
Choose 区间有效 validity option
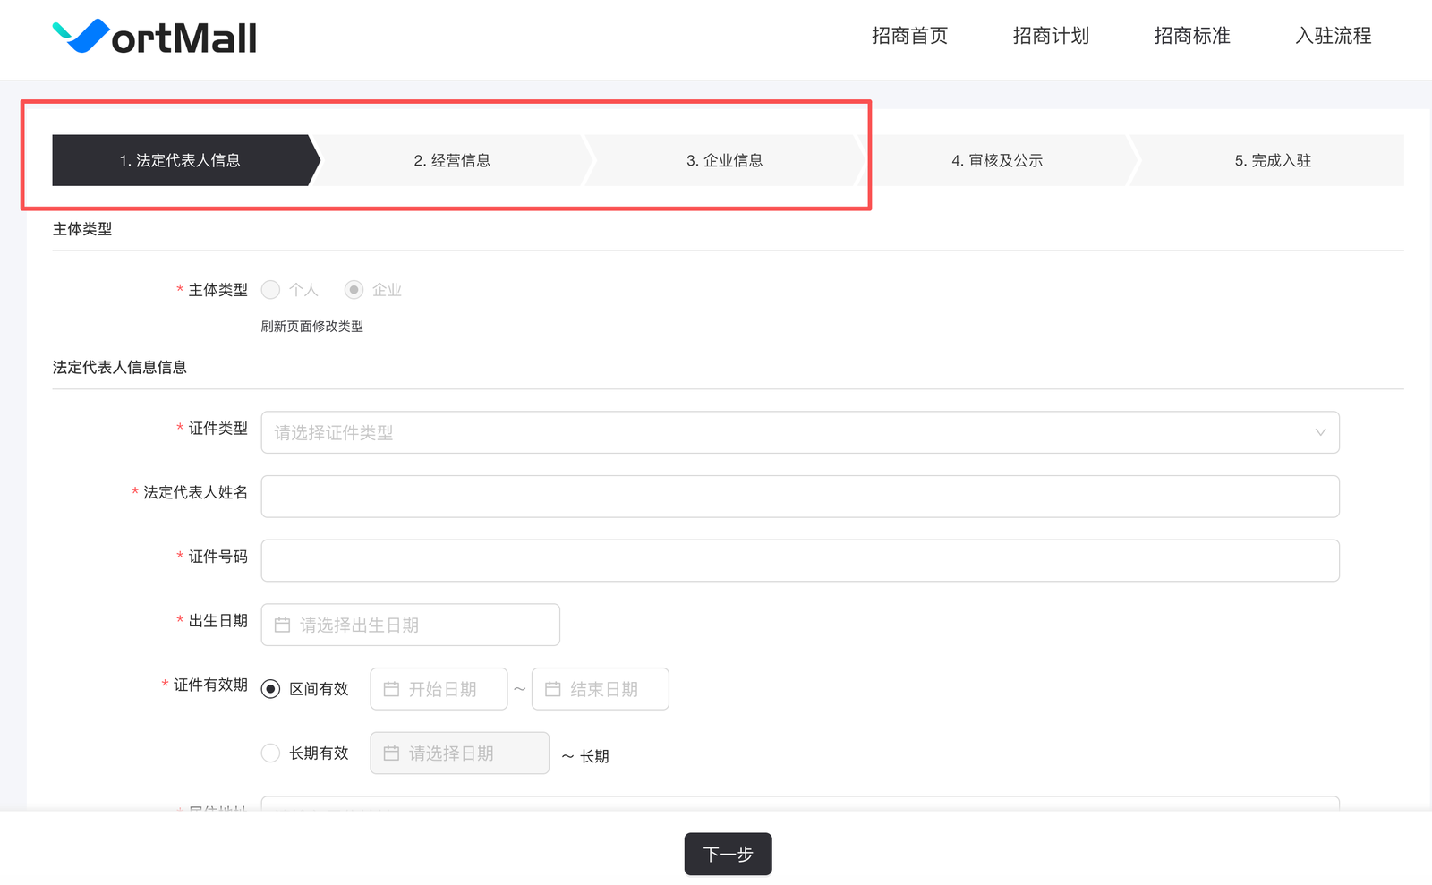pyautogui.click(x=270, y=689)
